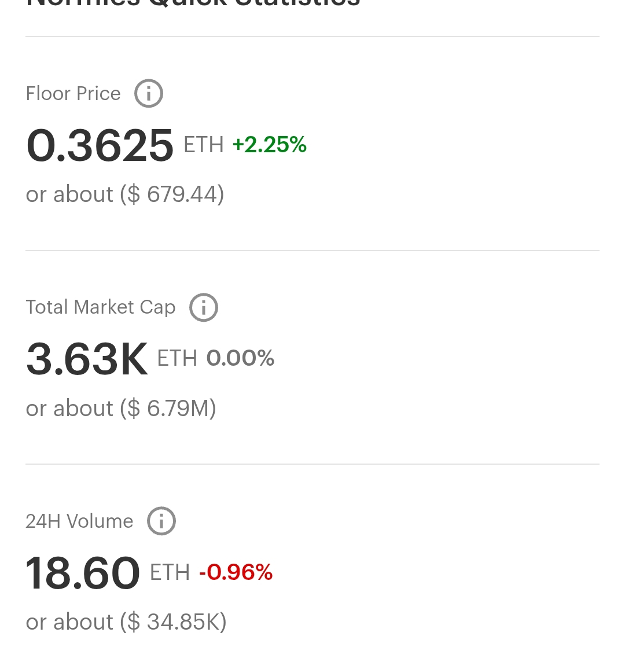The height and width of the screenshot is (658, 625).
Task: Click the 3.63K market cap value
Action: click(x=87, y=359)
